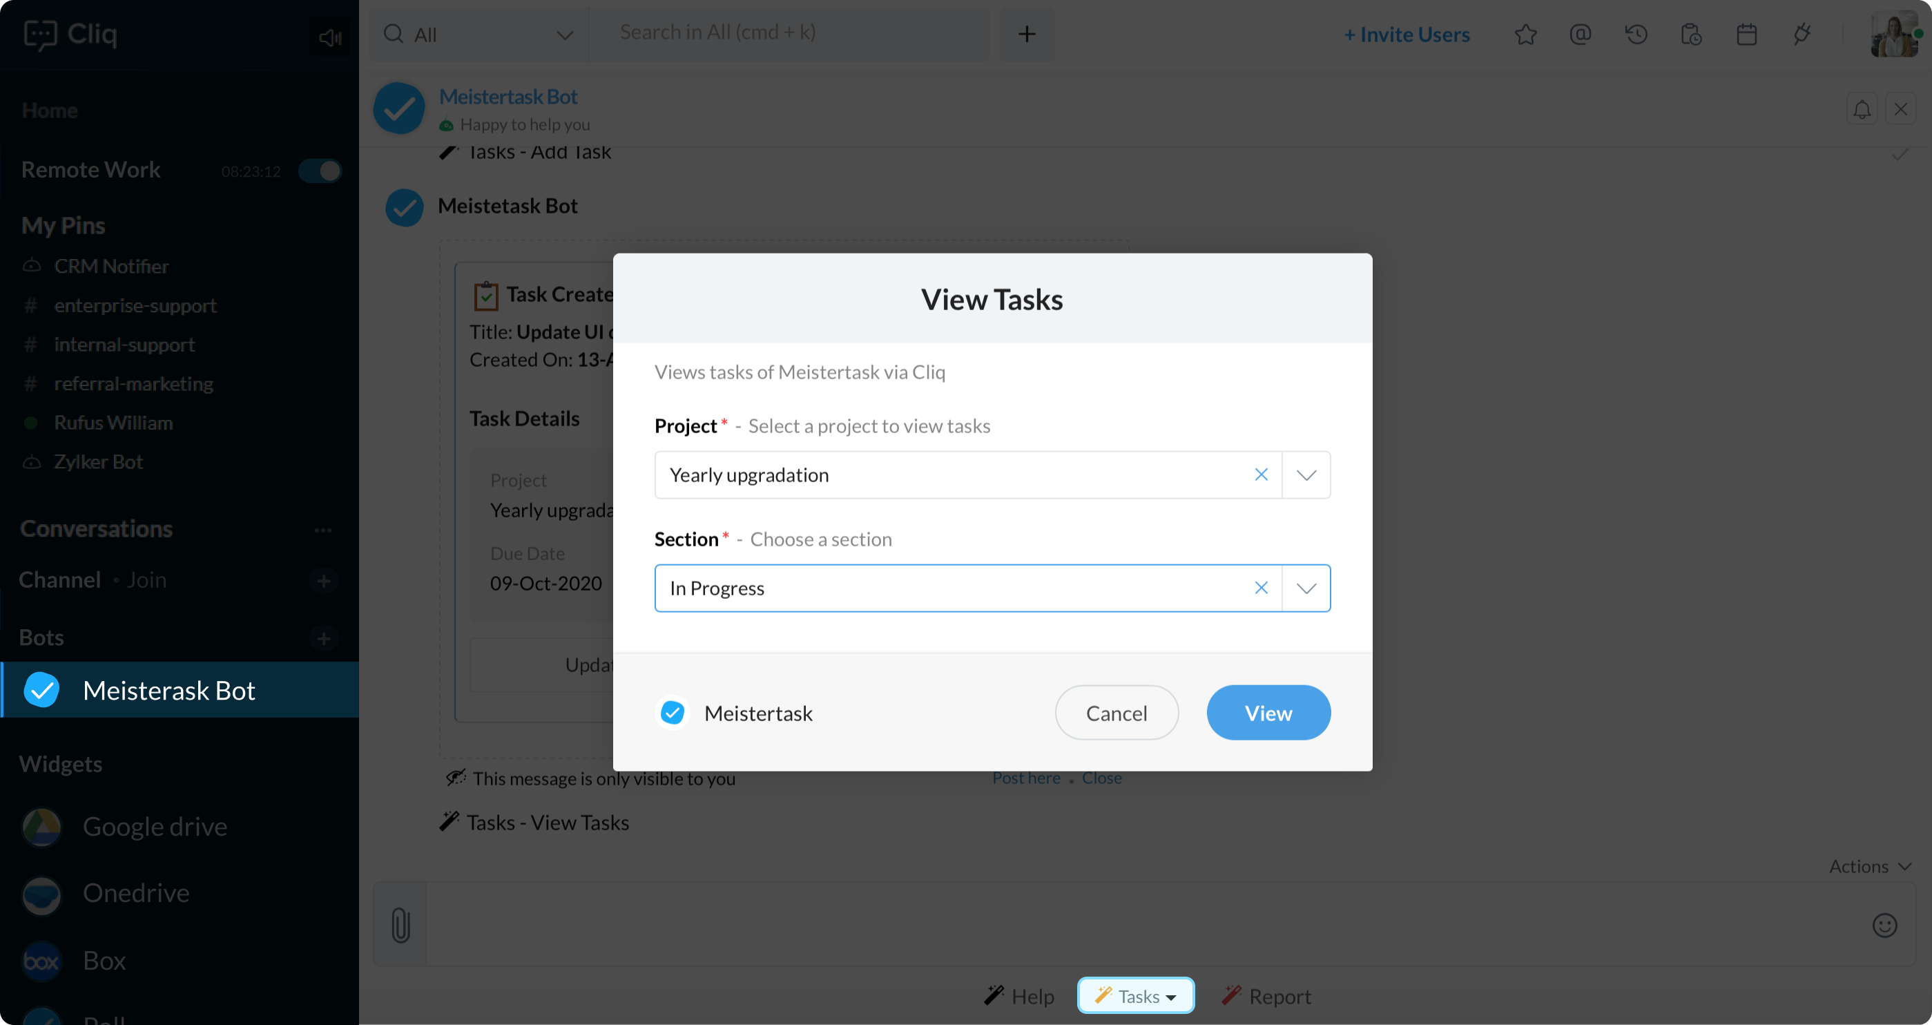Open calendar icon in top bar
The height and width of the screenshot is (1025, 1932).
pos(1747,35)
